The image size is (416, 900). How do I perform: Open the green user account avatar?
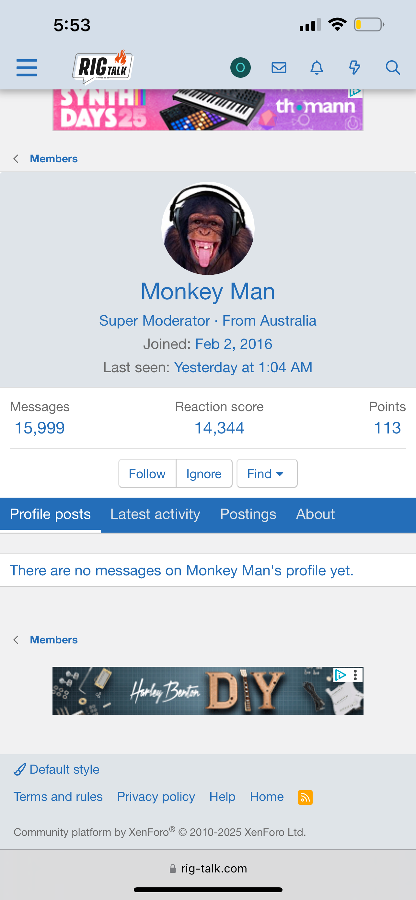pyautogui.click(x=240, y=67)
